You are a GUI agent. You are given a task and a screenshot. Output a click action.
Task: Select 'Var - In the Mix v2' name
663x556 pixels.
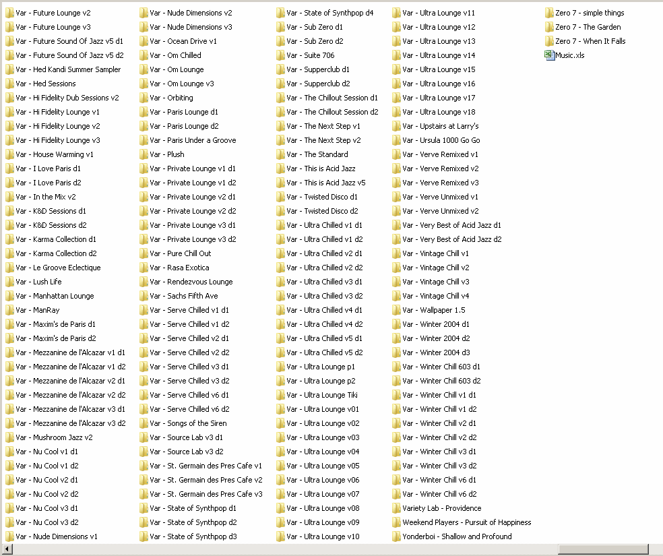(x=46, y=197)
